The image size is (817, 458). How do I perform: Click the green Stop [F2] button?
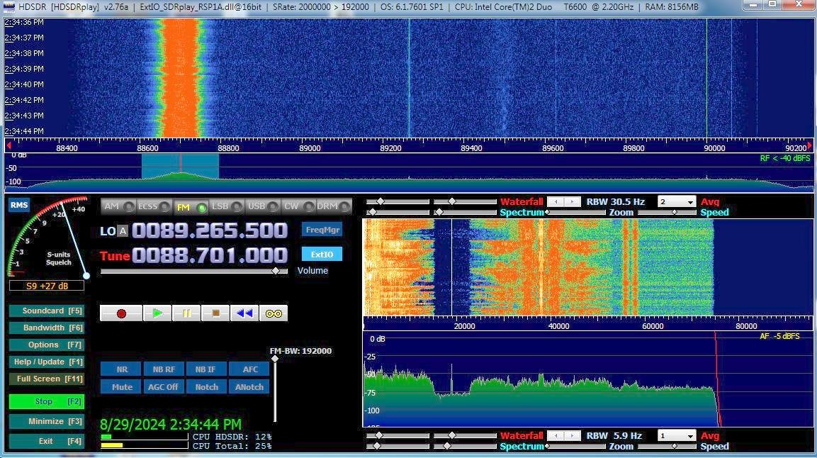(46, 401)
